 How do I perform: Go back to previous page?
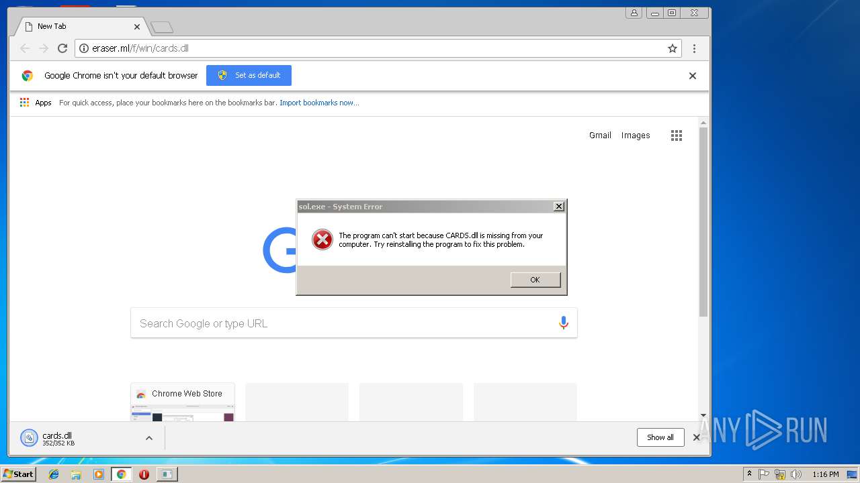click(25, 48)
